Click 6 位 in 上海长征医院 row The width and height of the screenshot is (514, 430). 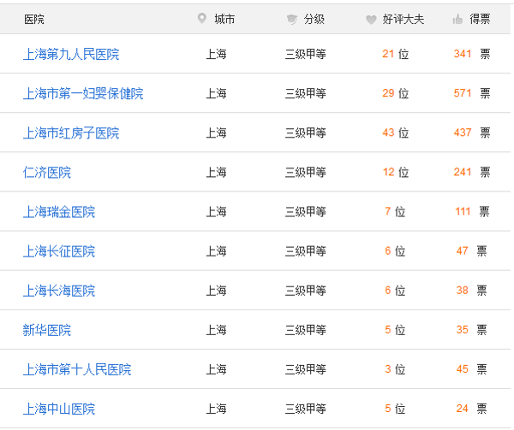(x=395, y=251)
